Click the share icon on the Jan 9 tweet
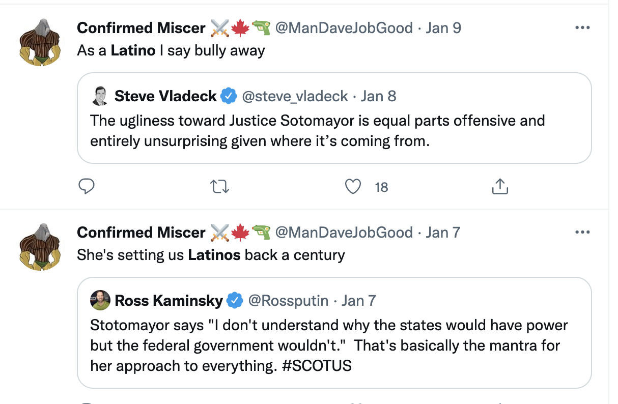The image size is (618, 404). [500, 187]
